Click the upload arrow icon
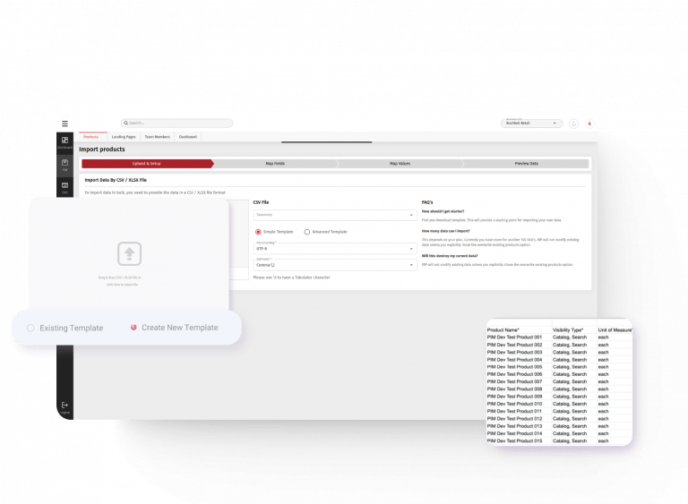This screenshot has width=688, height=504. coord(129,254)
